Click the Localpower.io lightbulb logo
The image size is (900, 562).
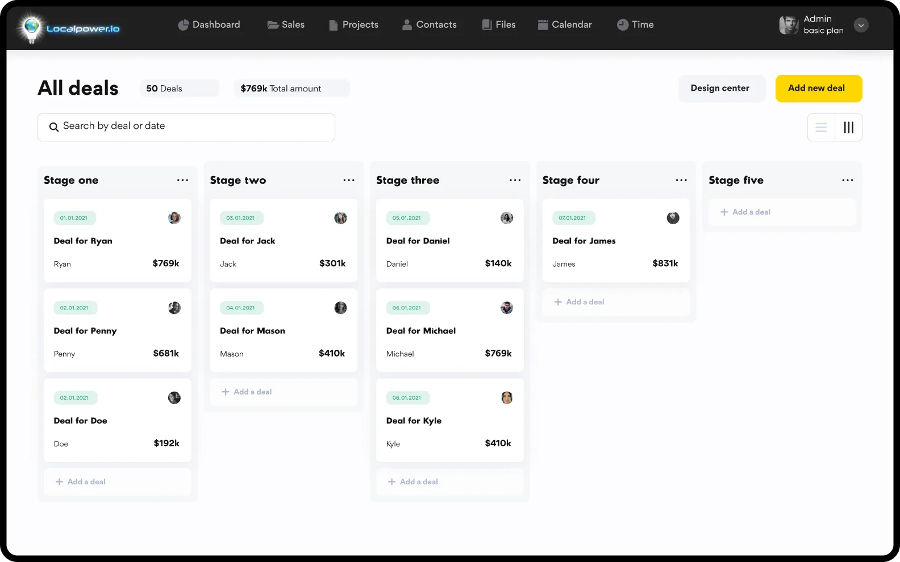31,28
